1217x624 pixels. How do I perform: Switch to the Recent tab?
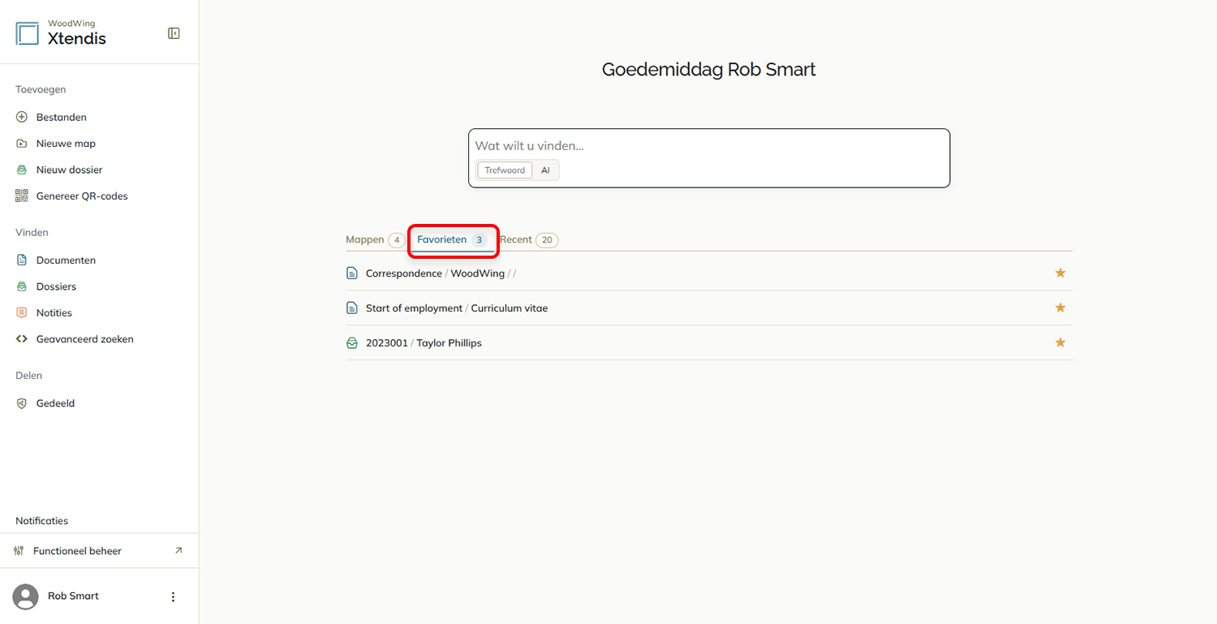[x=528, y=239]
